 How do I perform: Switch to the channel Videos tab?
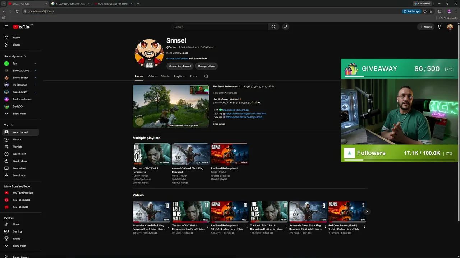pyautogui.click(x=152, y=76)
